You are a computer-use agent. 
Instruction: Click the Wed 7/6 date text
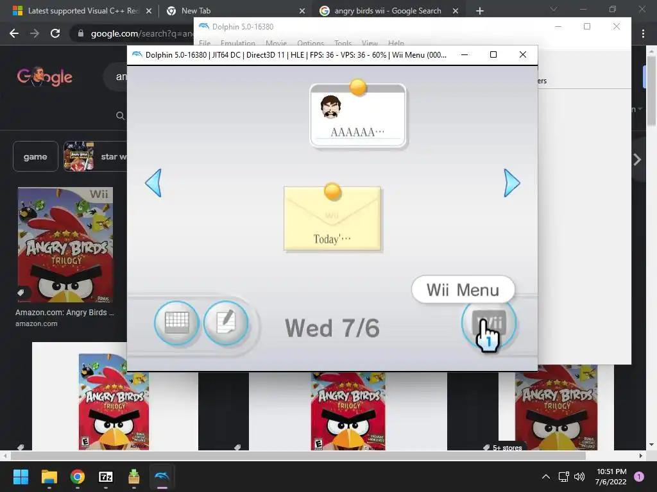[332, 328]
